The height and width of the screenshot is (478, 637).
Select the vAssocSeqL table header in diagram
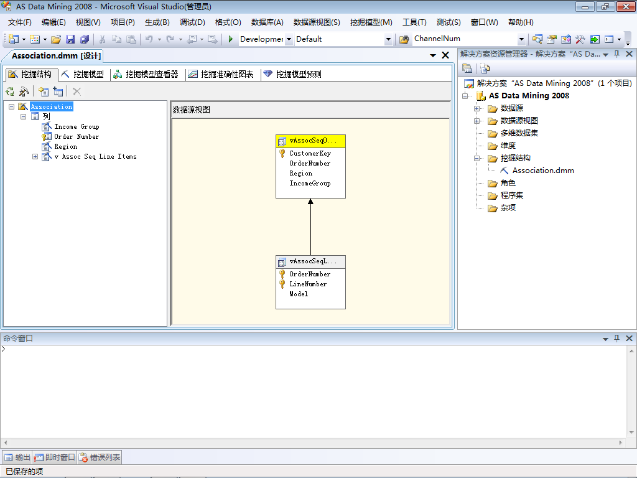point(311,262)
